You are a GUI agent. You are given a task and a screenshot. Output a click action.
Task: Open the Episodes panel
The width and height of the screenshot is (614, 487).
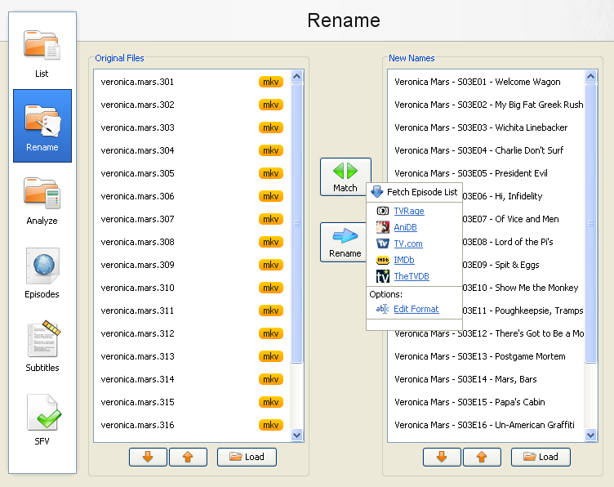(42, 274)
